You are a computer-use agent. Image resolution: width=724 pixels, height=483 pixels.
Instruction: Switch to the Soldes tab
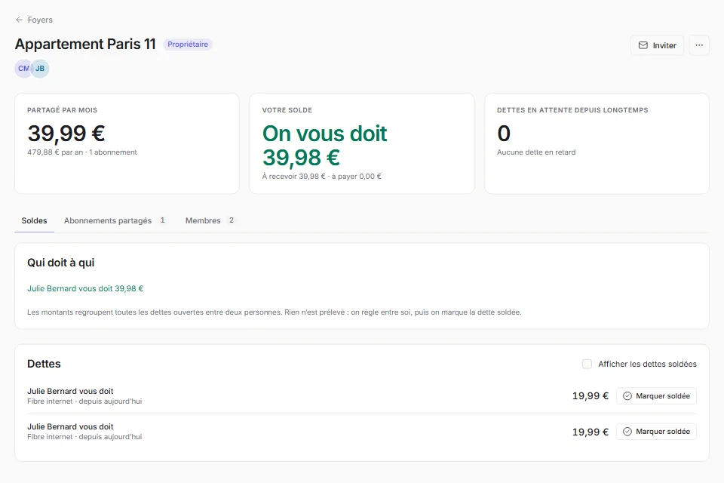click(34, 220)
